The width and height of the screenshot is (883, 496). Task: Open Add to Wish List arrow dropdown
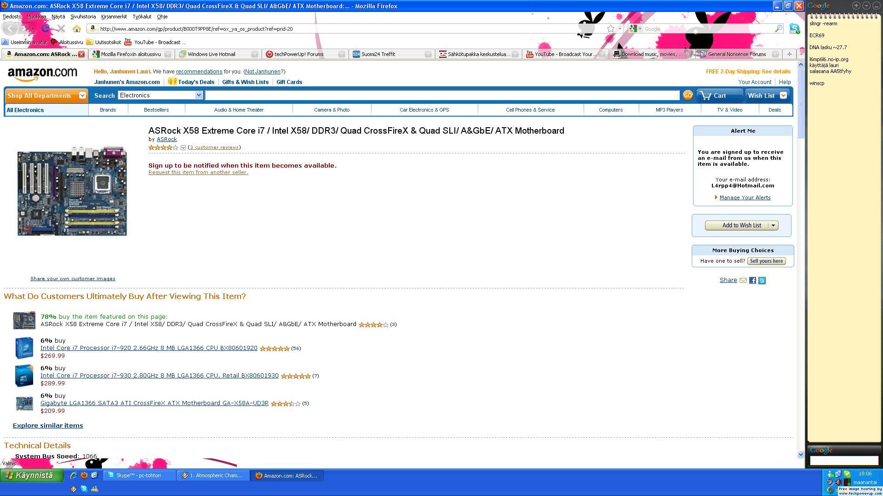(773, 225)
